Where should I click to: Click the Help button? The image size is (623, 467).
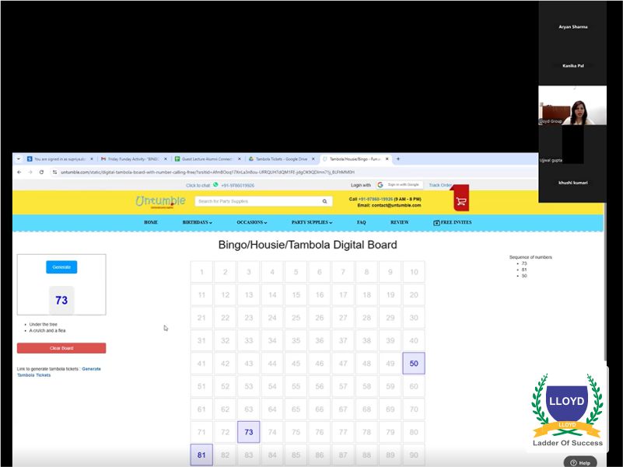coord(580,462)
